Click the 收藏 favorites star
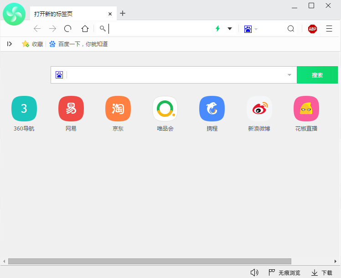The height and width of the screenshot is (278, 341). point(32,44)
